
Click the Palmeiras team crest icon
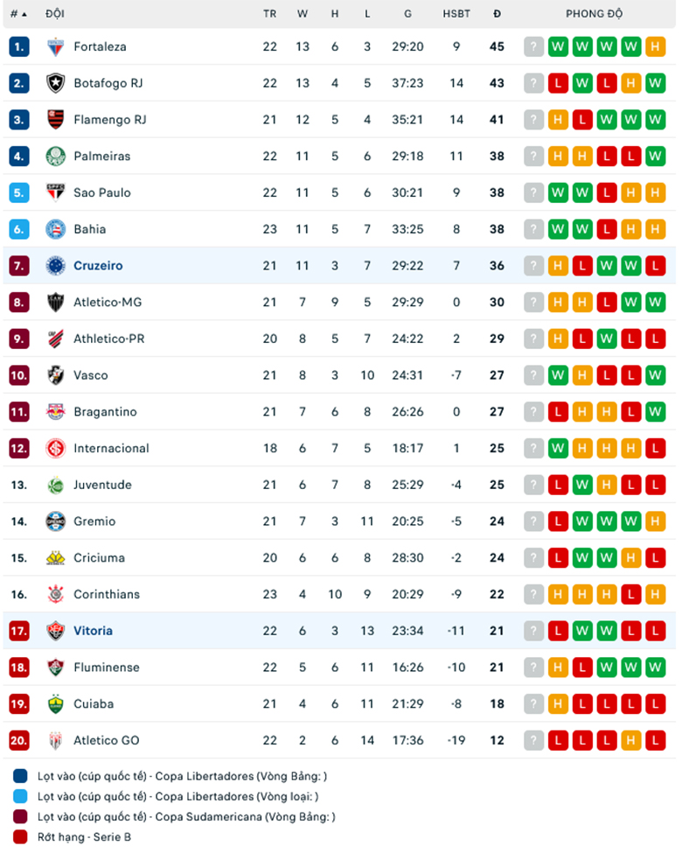coord(55,157)
